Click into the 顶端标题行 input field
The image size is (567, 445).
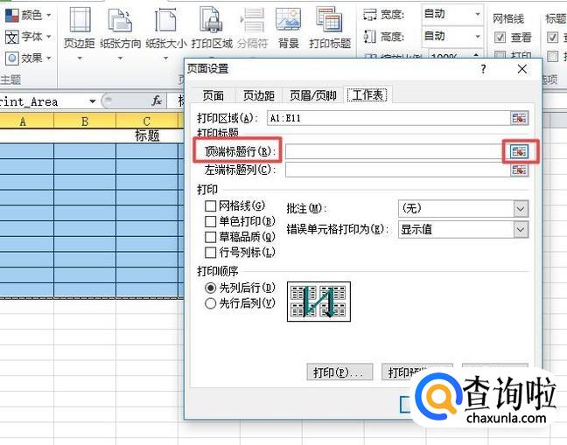[x=395, y=151]
